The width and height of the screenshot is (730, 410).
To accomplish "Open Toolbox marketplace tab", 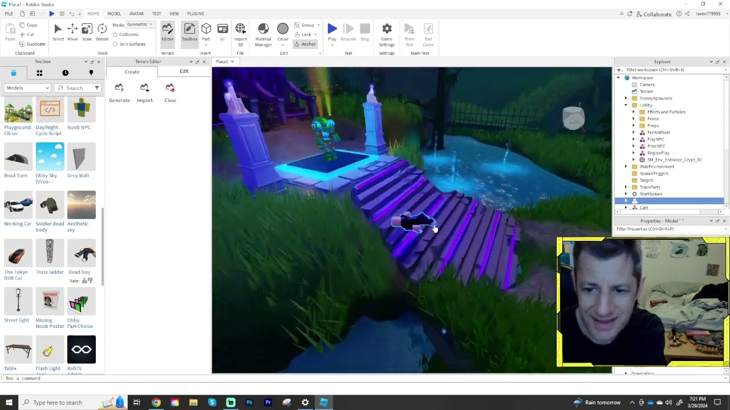I will [14, 73].
